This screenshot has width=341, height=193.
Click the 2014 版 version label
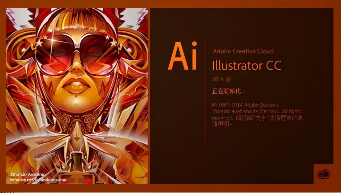tap(221, 79)
